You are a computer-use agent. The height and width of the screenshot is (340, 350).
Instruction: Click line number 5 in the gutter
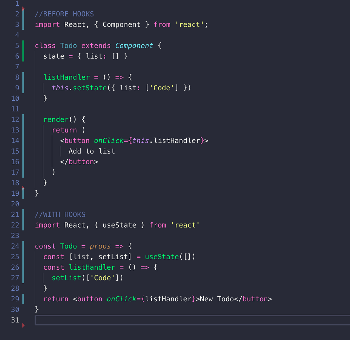(x=17, y=46)
